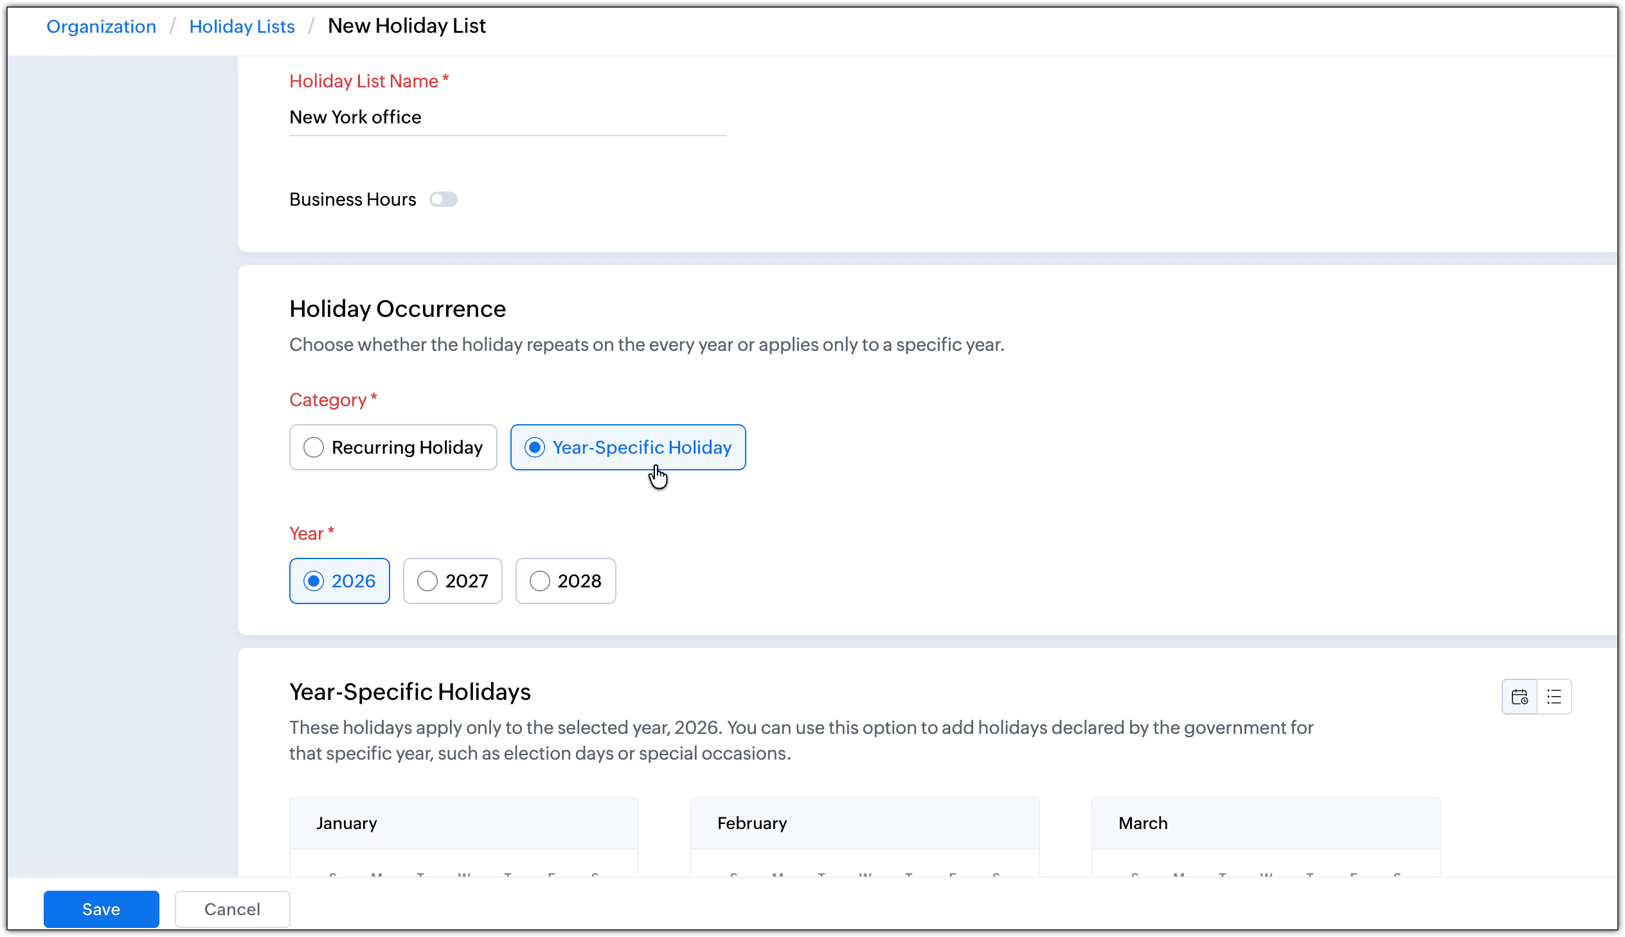Enable the Business Hours toggle
The height and width of the screenshot is (937, 1625).
point(443,199)
